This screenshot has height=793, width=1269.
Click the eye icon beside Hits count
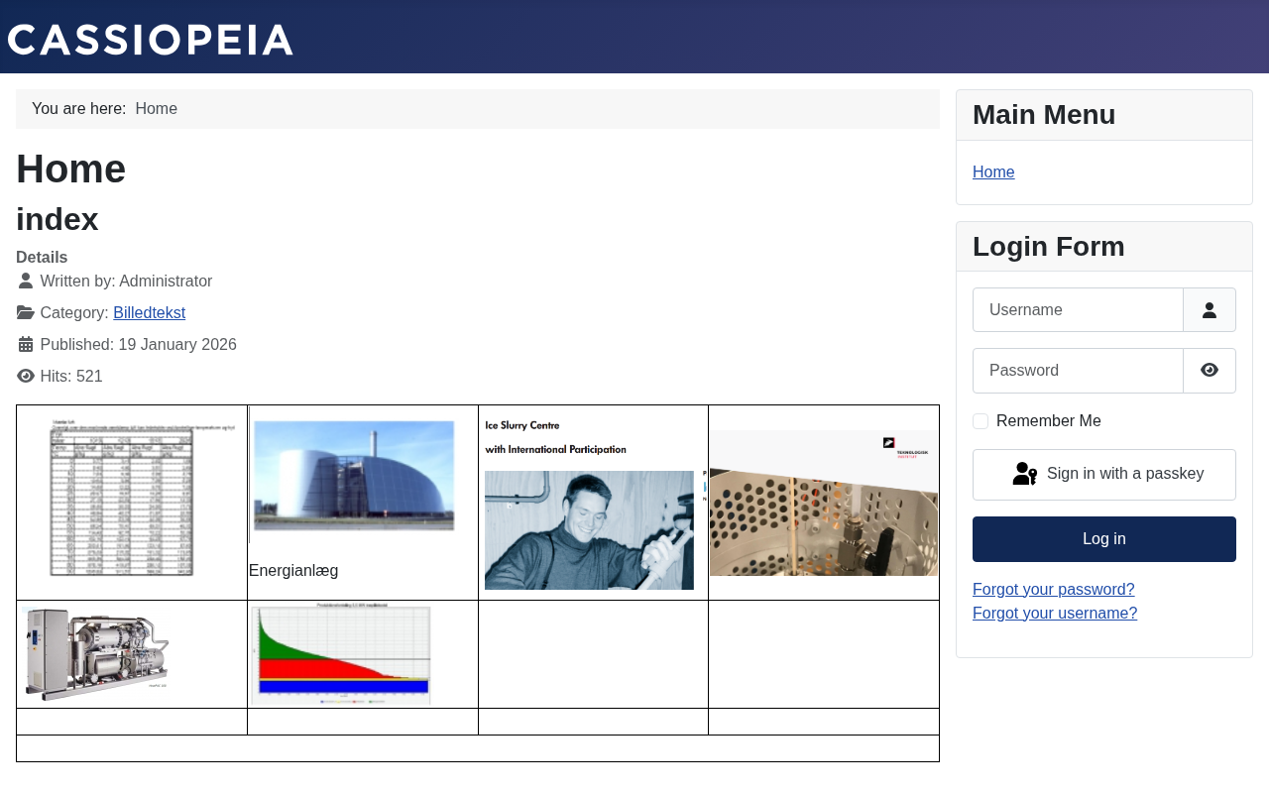coord(26,377)
